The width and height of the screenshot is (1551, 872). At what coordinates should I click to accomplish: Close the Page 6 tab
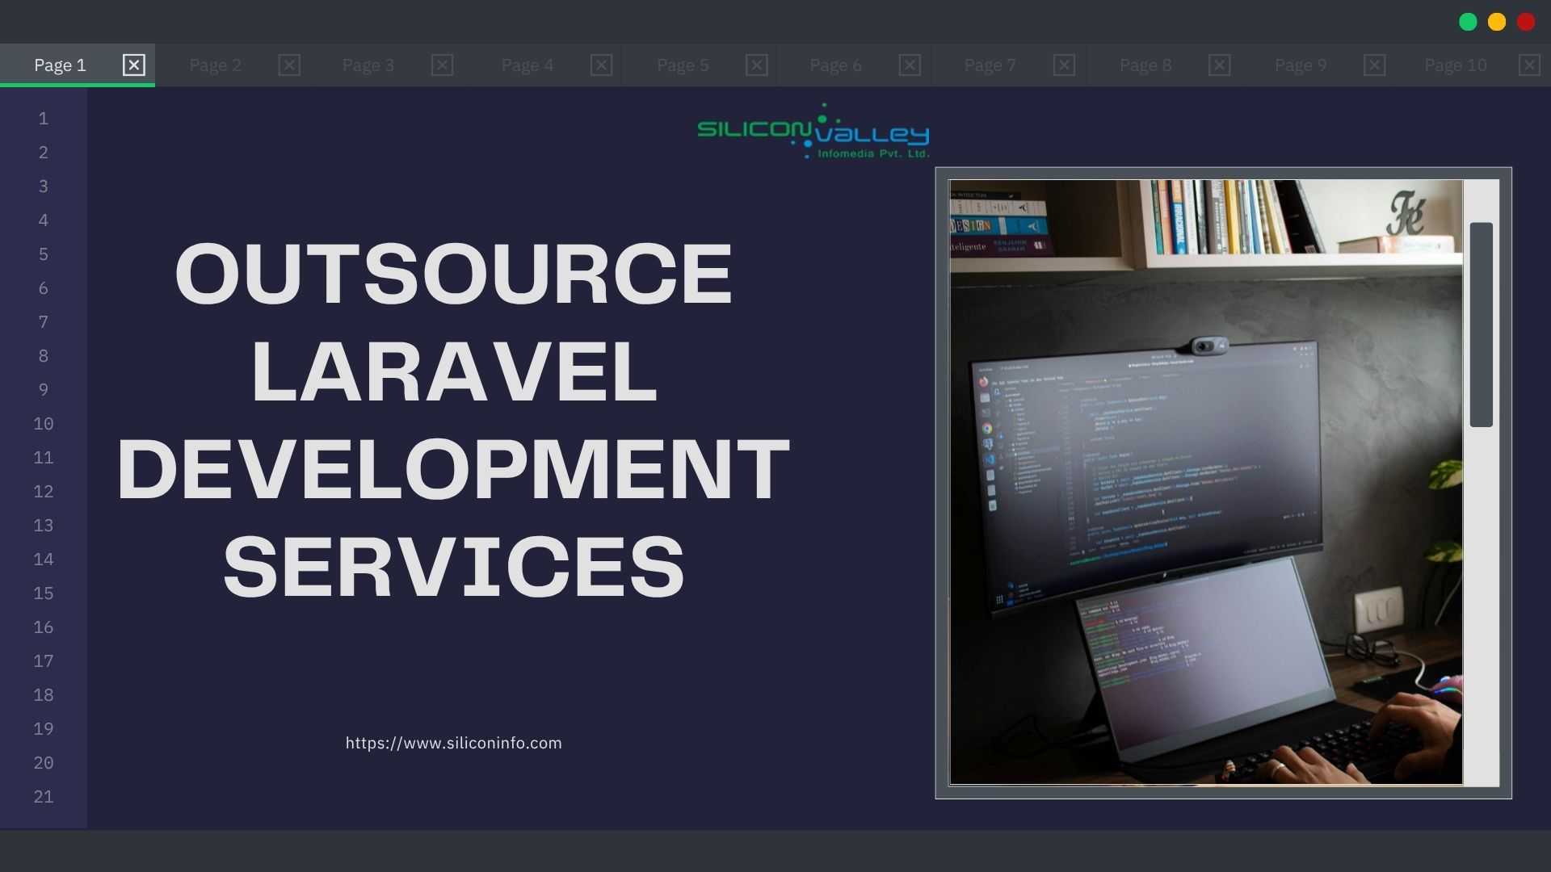(910, 65)
